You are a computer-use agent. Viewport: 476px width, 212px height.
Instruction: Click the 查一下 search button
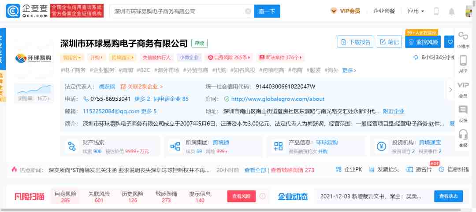pos(267,11)
